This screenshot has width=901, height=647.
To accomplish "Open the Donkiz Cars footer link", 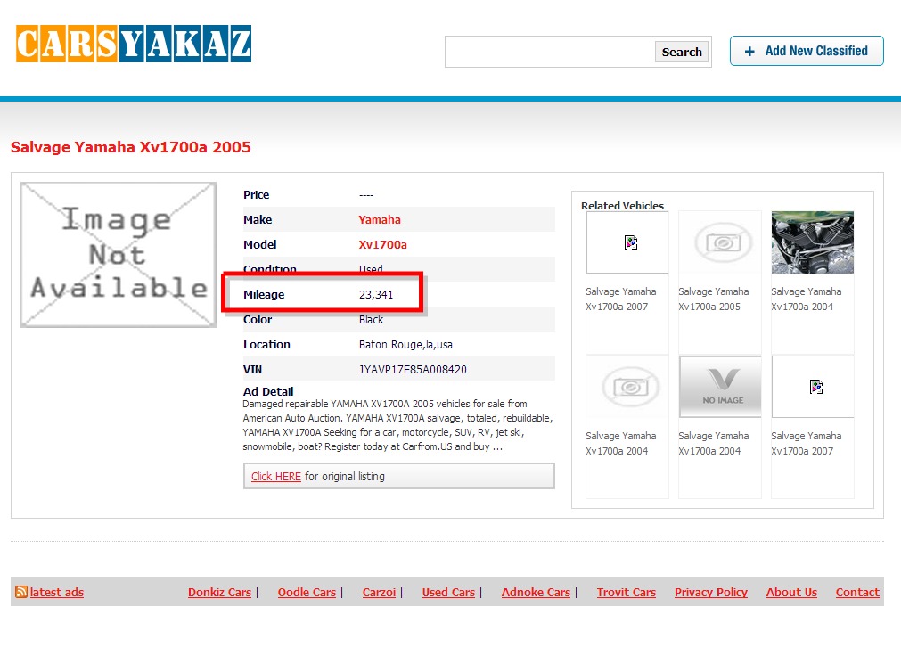I will pos(219,592).
